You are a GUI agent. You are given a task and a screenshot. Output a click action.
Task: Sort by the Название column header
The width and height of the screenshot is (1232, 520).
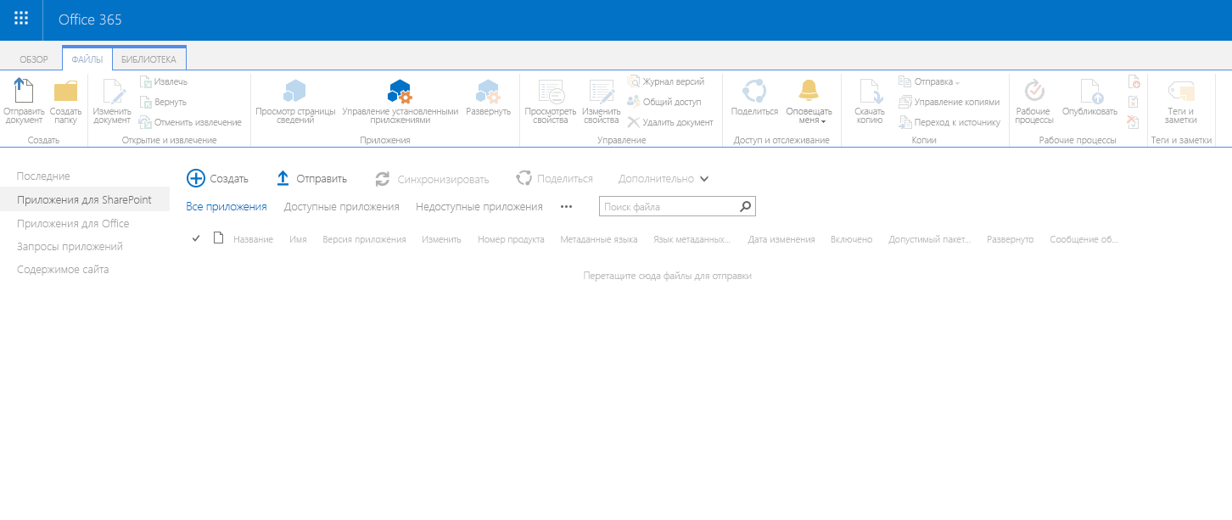[x=253, y=239]
